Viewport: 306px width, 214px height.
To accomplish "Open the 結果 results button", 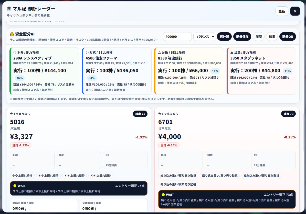I will pos(272,37).
